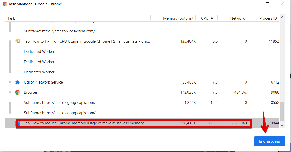The height and width of the screenshot is (152, 291).
Task: Select the third Dedicated Worker row
Action: click(142, 72)
